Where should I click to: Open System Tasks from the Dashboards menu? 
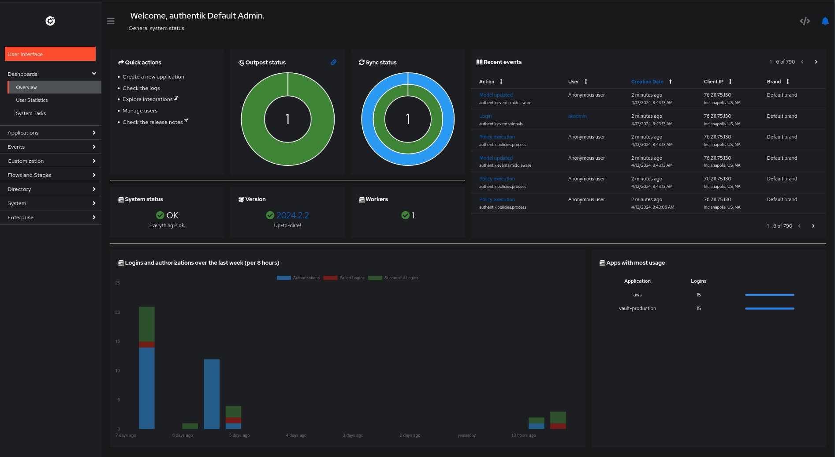(31, 113)
